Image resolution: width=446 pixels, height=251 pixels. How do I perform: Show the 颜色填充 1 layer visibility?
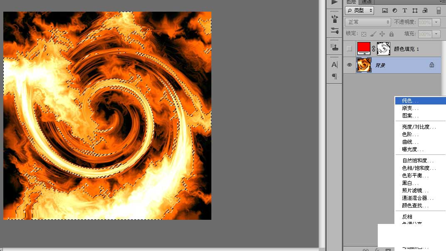point(349,49)
